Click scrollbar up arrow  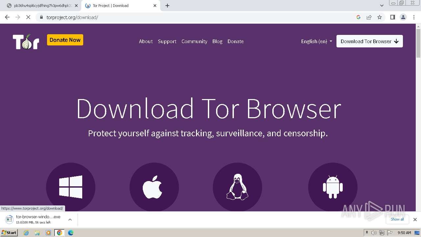[418, 26]
